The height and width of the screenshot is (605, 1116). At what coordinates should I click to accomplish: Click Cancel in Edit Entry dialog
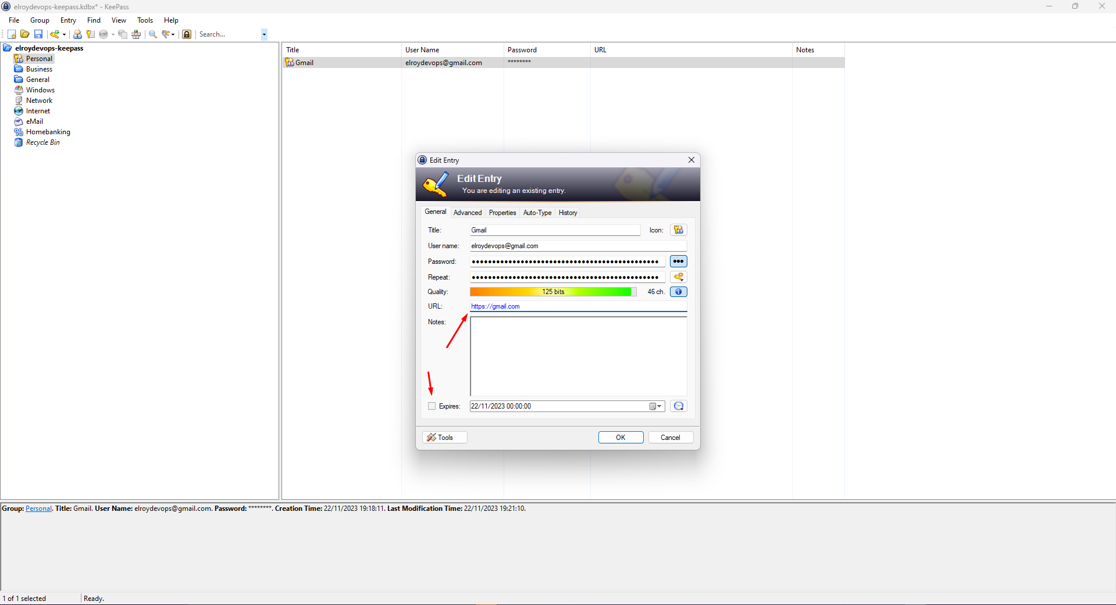tap(670, 438)
